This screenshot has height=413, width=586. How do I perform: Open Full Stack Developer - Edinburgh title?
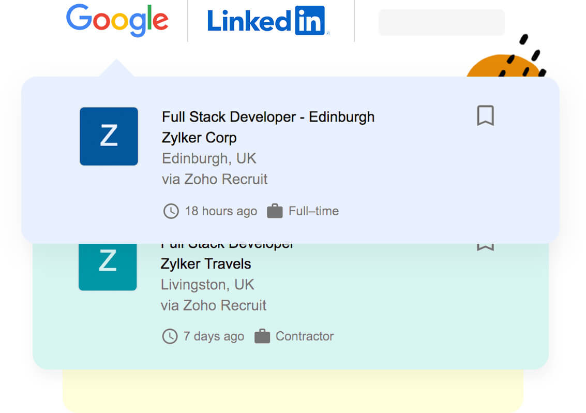click(x=268, y=117)
